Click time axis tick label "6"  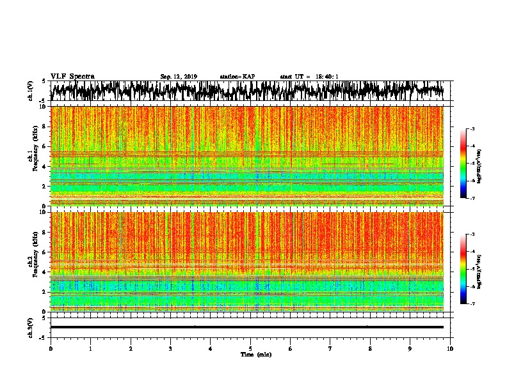click(x=291, y=349)
